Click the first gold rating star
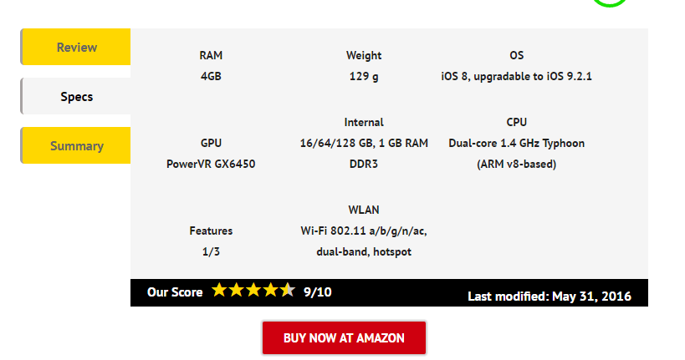685x360 pixels. tap(219, 290)
